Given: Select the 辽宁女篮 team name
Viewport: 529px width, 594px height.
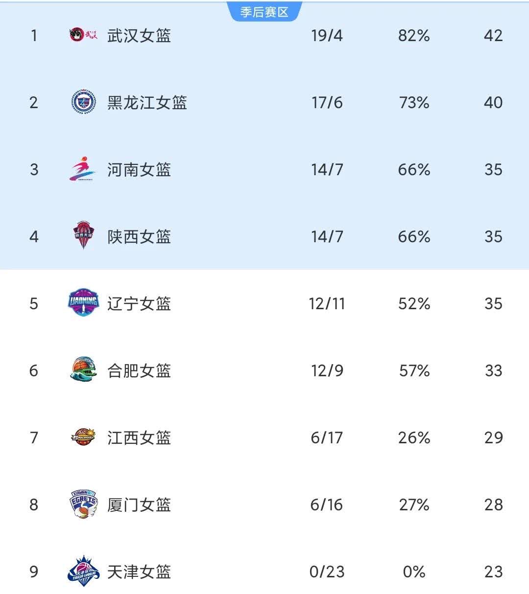Looking at the screenshot, I should [139, 304].
